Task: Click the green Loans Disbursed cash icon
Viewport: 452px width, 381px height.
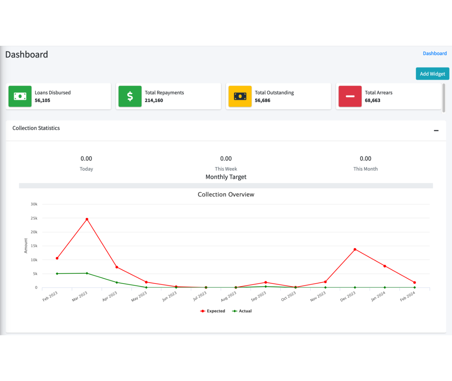Action: point(20,96)
